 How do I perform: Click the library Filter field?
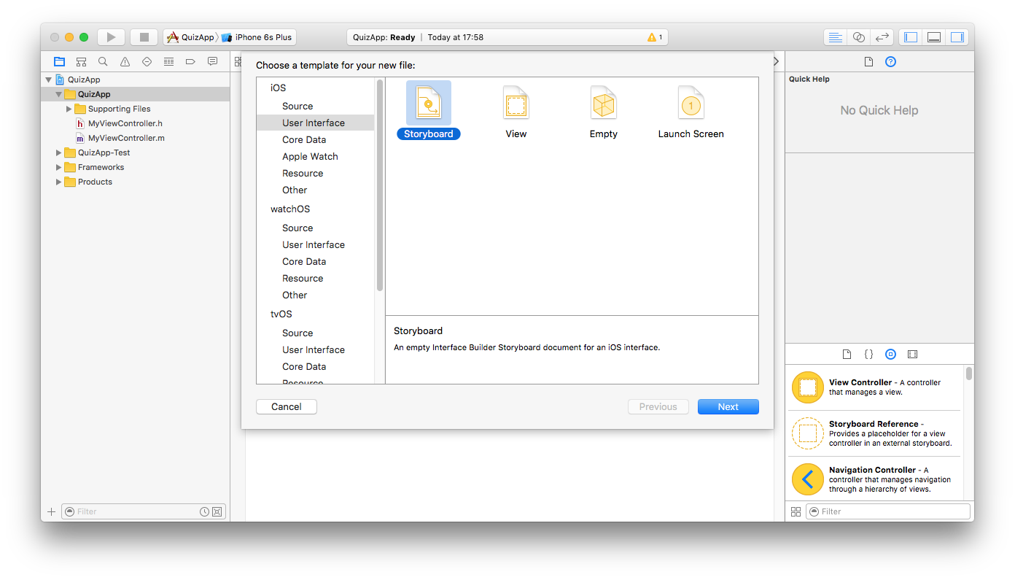point(887,511)
